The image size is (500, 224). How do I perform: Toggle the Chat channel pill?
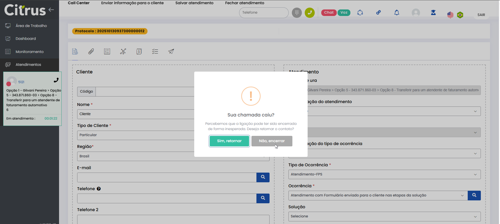[x=329, y=13]
